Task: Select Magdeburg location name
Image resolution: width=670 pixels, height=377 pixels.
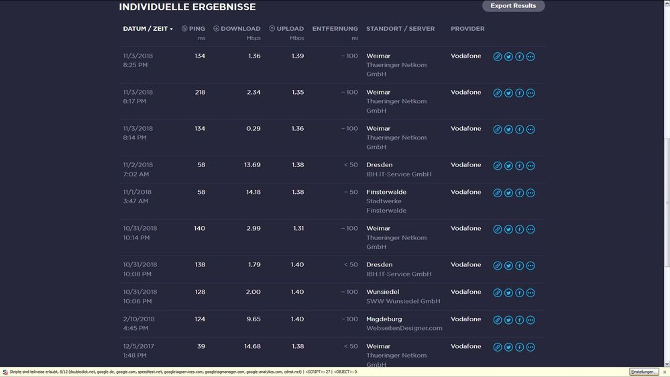Action: coord(384,319)
